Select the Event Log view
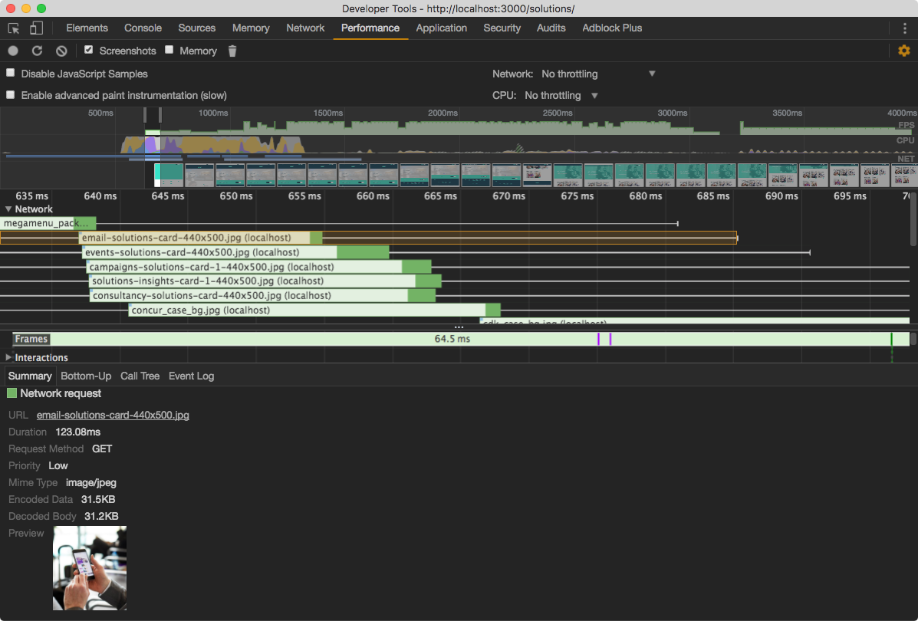Image resolution: width=918 pixels, height=621 pixels. pyautogui.click(x=190, y=376)
